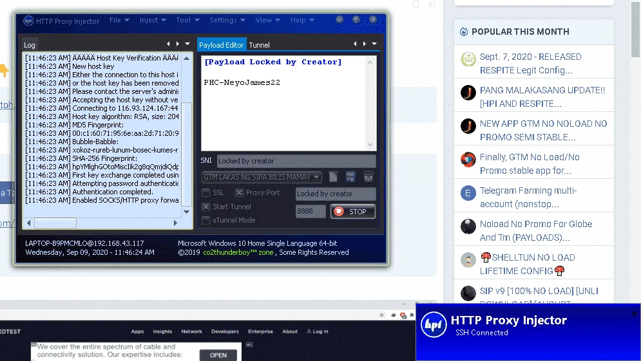Click avatar beside PANG MALAKASANG UPDATE post
The width and height of the screenshot is (641, 361).
(x=468, y=93)
